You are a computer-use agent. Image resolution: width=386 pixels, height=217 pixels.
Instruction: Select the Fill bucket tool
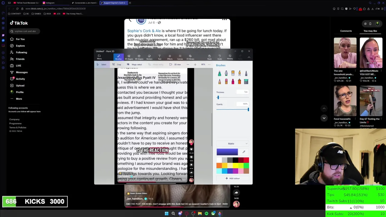pyautogui.click(x=246, y=81)
